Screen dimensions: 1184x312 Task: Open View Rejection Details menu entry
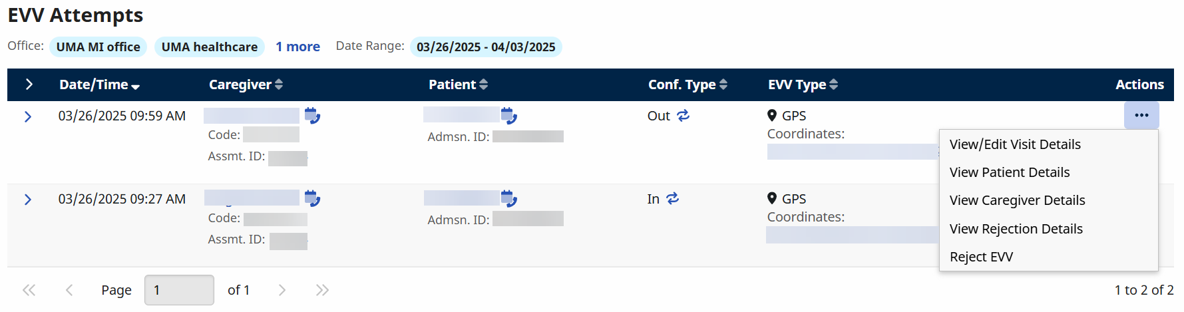tap(1016, 229)
